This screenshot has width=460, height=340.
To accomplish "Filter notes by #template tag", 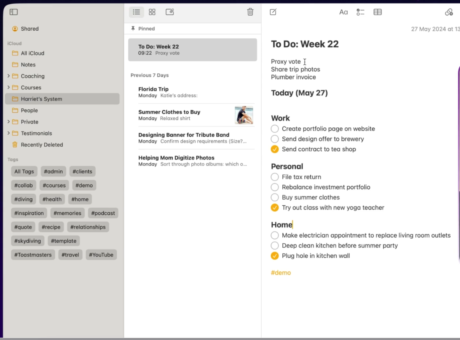I will (x=64, y=241).
